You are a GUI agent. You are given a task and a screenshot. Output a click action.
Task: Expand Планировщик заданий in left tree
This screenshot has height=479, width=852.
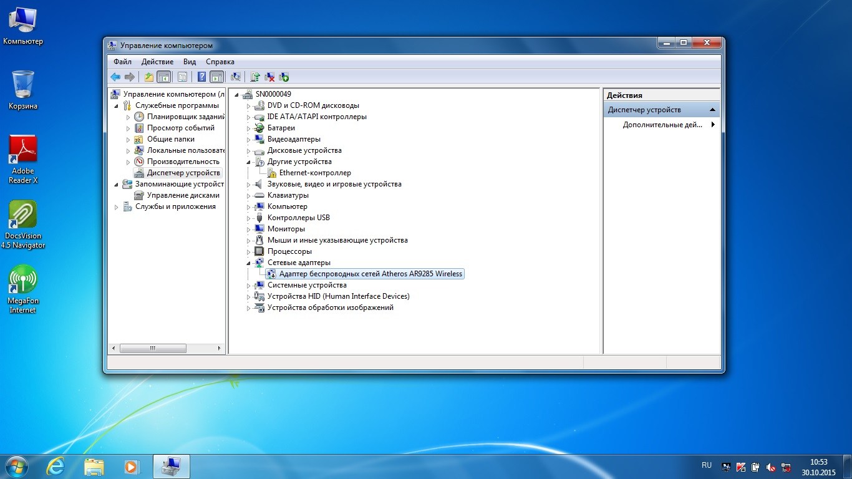click(x=128, y=117)
